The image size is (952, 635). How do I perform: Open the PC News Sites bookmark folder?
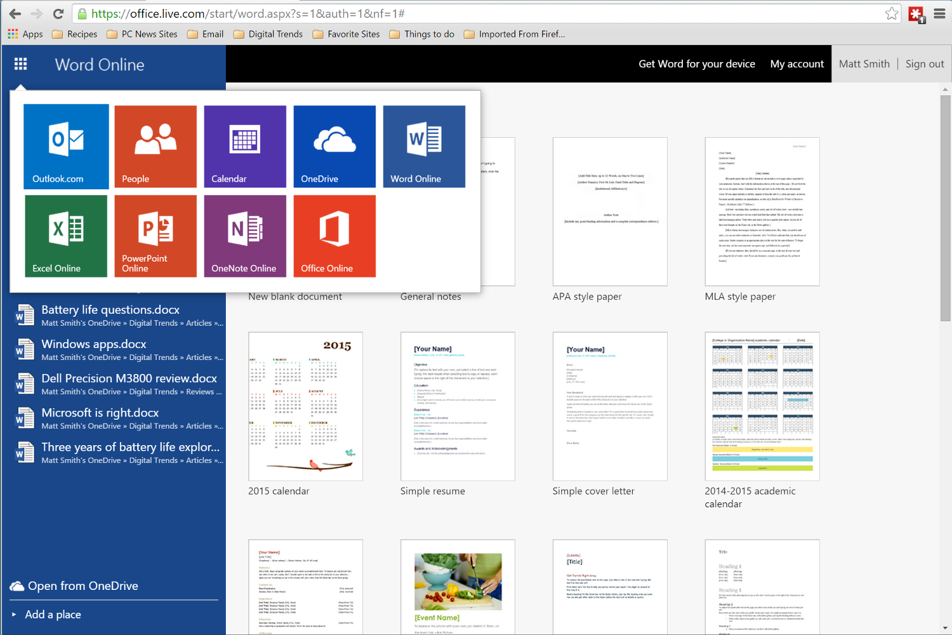[x=142, y=34]
